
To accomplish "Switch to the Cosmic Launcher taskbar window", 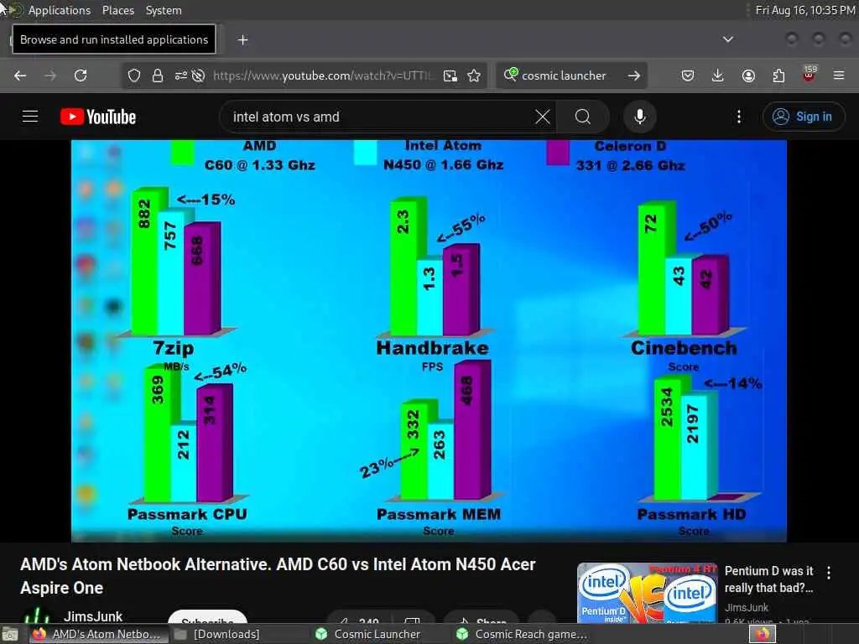I will [x=368, y=634].
